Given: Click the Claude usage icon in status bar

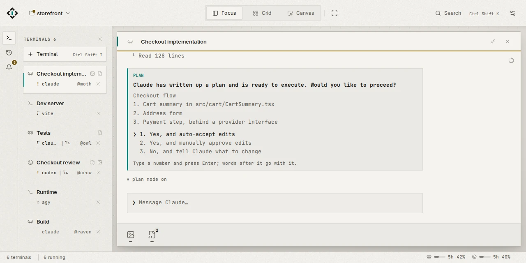Looking at the screenshot, I should [429, 257].
